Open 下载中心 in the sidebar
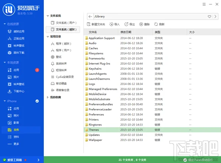The height and width of the screenshot is (163, 221). [16, 91]
